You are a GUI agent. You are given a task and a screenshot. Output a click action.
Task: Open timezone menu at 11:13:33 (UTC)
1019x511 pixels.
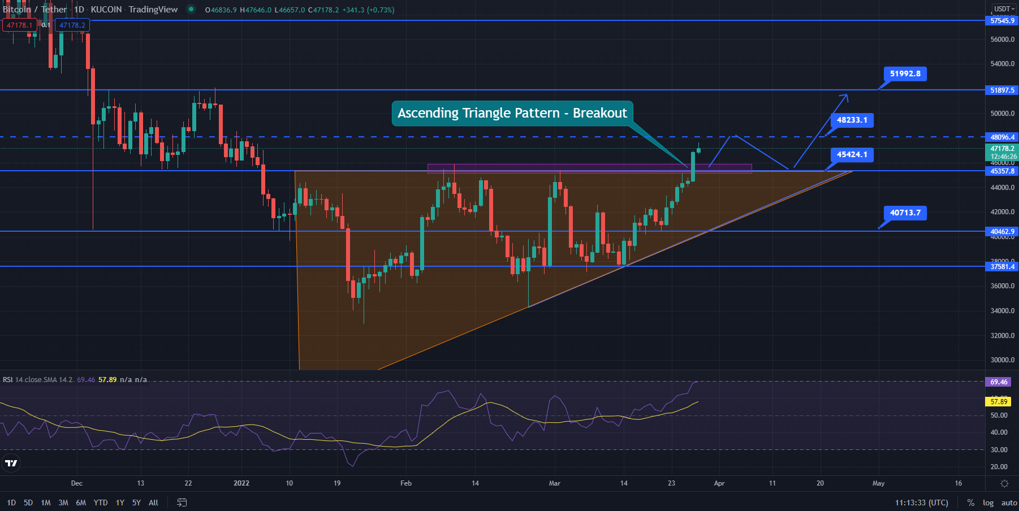pyautogui.click(x=921, y=503)
